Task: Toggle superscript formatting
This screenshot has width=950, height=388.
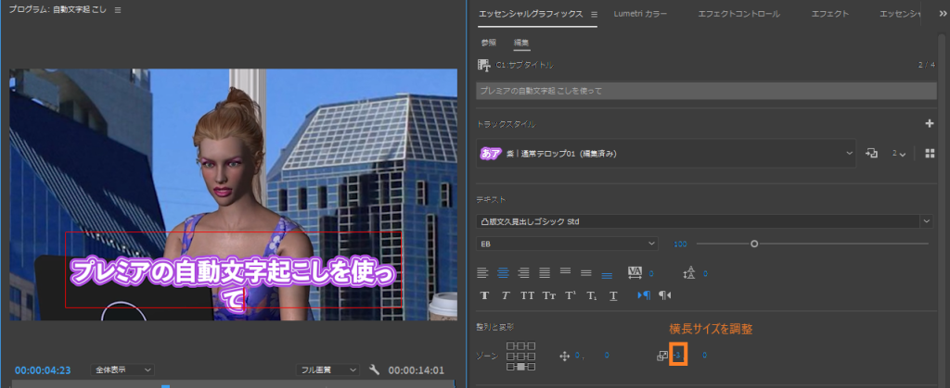Action: point(571,295)
